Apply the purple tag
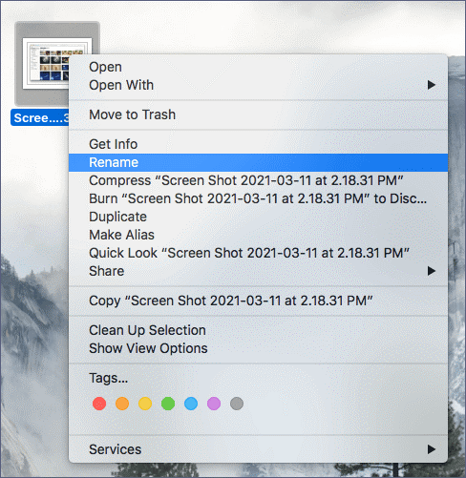Image resolution: width=466 pixels, height=478 pixels. pyautogui.click(x=214, y=404)
